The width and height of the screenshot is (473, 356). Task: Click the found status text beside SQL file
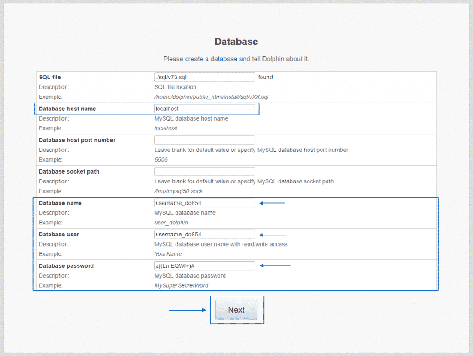point(265,77)
